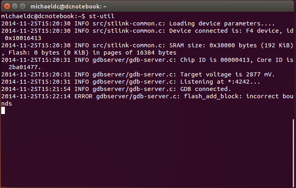
Task: Click 'Chip ID is 00000413' text
Action: coord(212,60)
